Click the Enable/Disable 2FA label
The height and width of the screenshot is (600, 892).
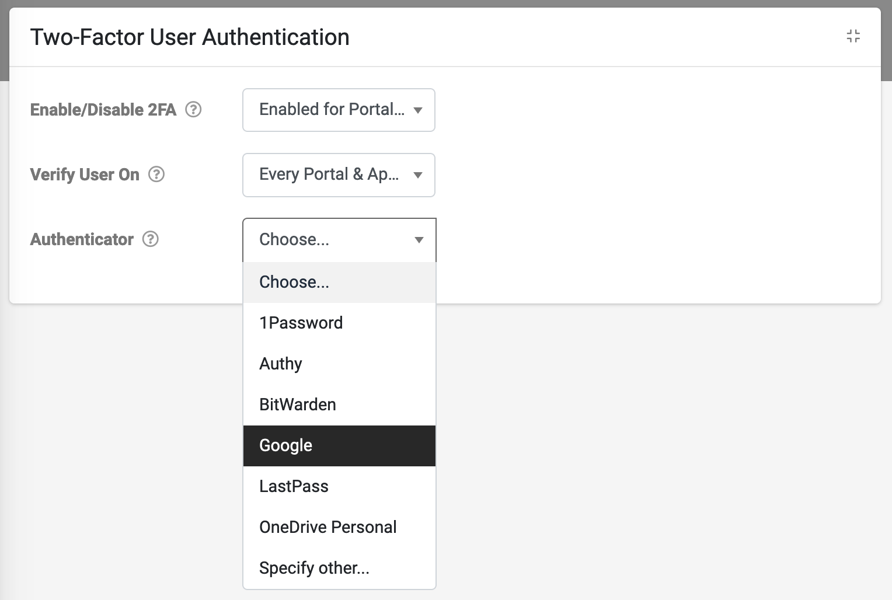[x=103, y=110]
